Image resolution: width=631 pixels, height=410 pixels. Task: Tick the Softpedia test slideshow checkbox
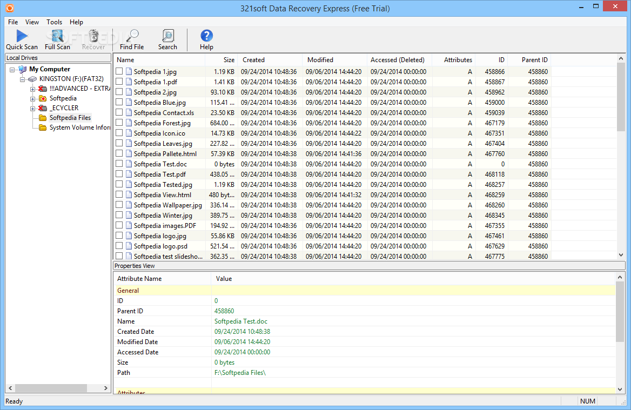click(119, 256)
